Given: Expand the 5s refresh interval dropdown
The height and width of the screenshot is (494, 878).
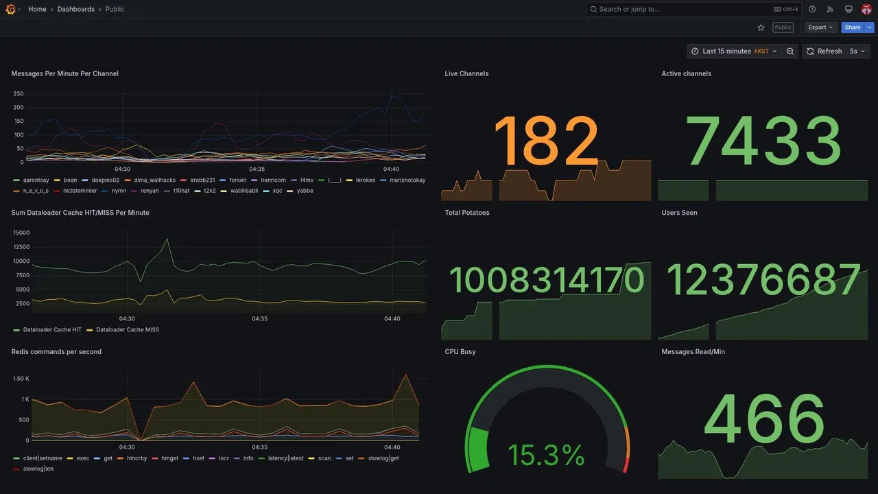Looking at the screenshot, I should (x=858, y=51).
